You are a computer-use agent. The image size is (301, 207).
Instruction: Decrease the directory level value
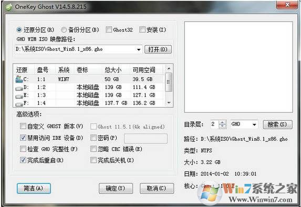pyautogui.click(x=222, y=127)
